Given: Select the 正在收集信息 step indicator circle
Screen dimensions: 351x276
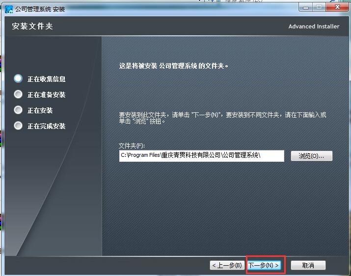Looking at the screenshot, I should pos(19,78).
